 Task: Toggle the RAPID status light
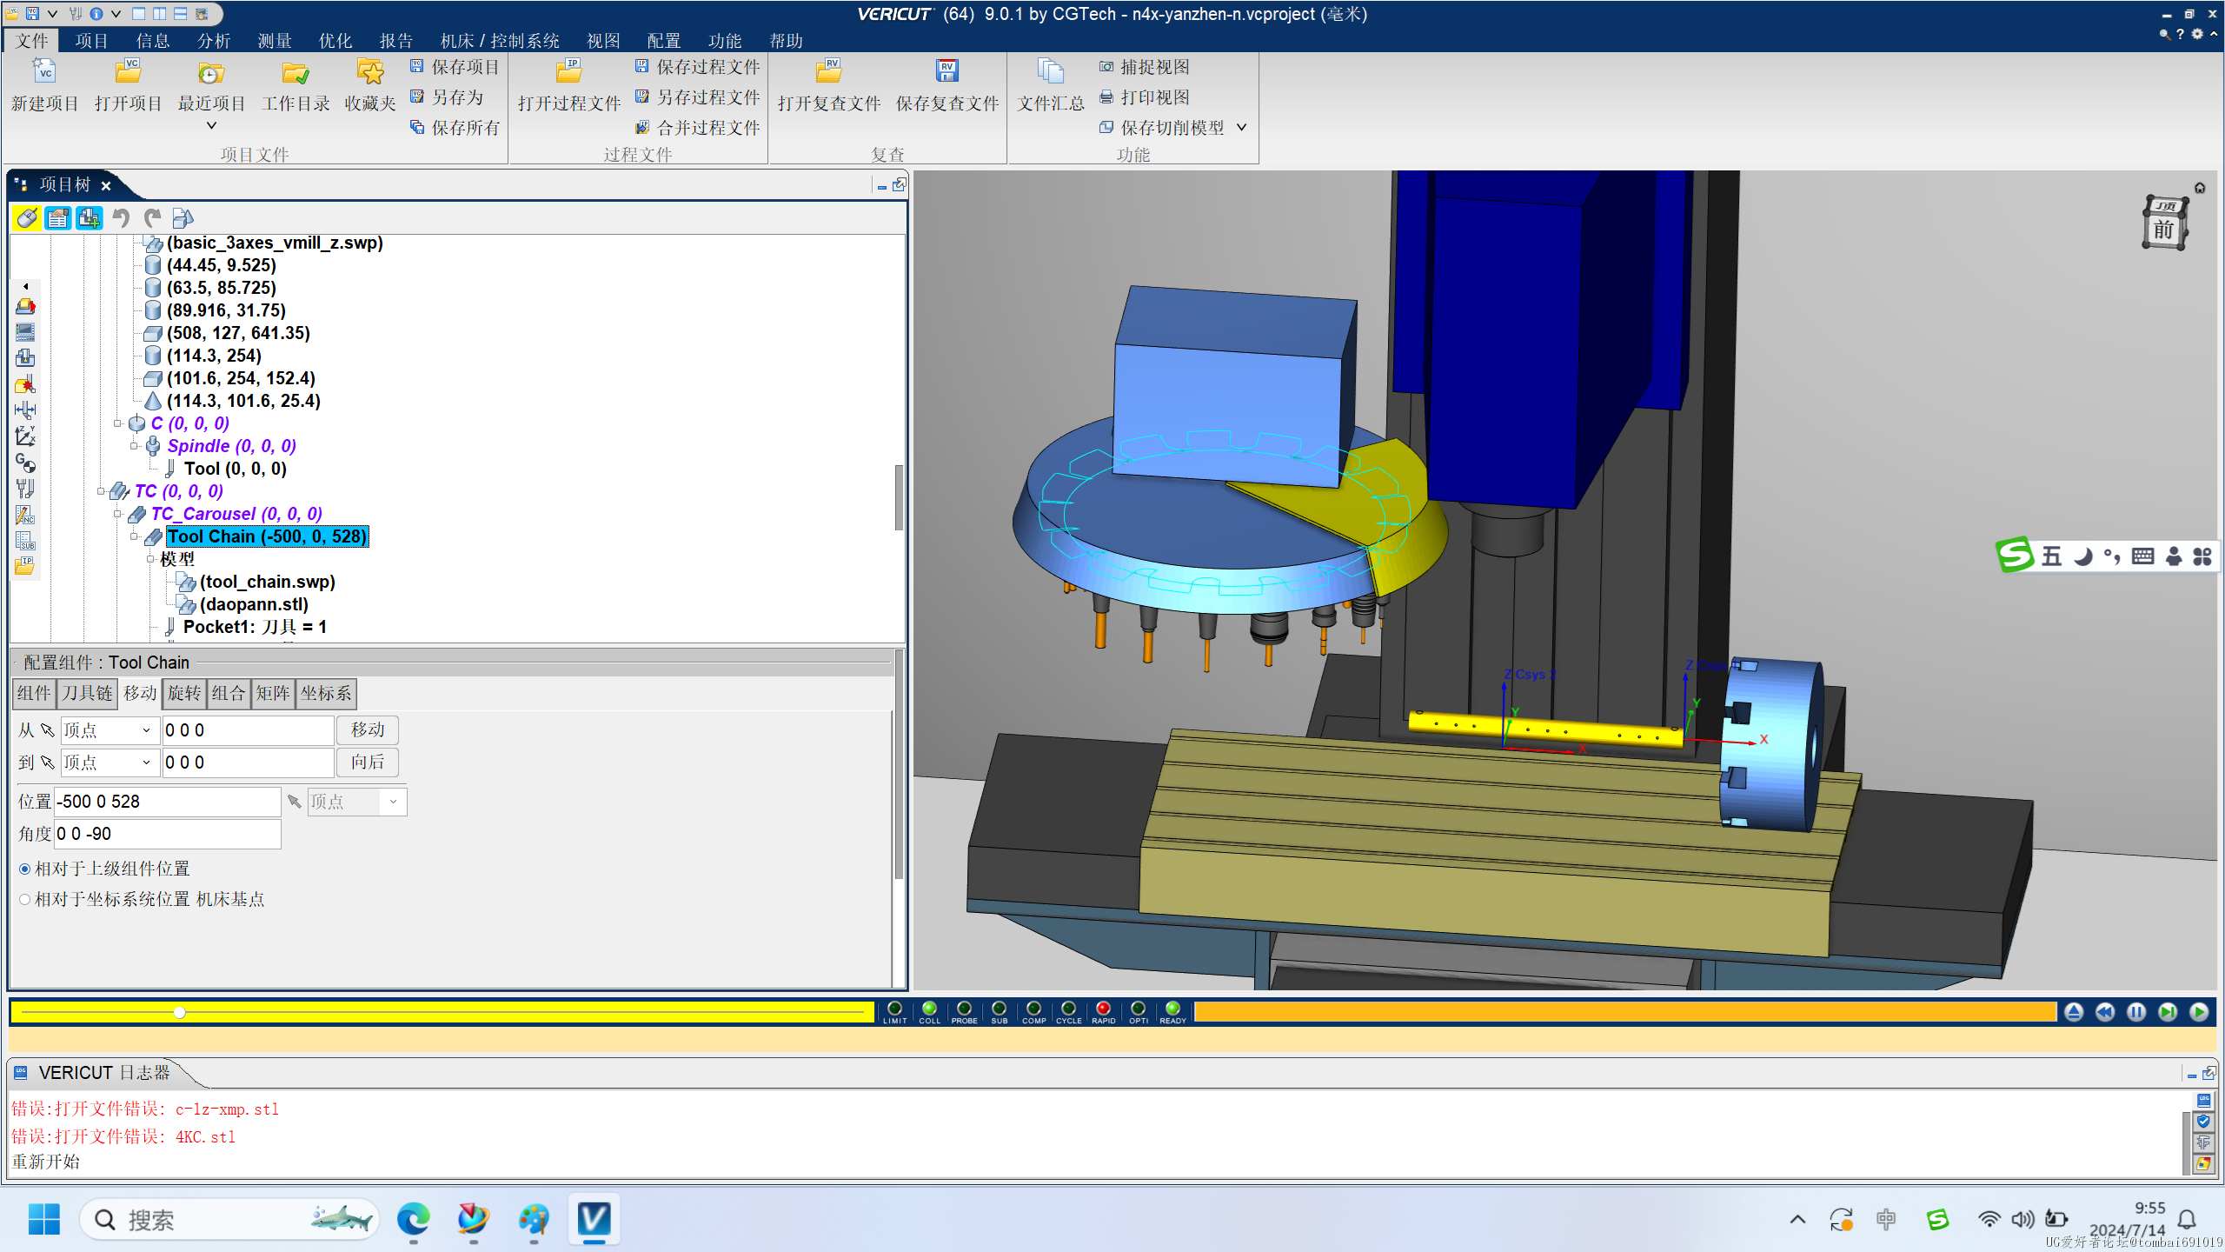click(x=1103, y=1009)
